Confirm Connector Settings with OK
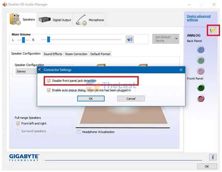222x172 pixels. click(x=91, y=99)
